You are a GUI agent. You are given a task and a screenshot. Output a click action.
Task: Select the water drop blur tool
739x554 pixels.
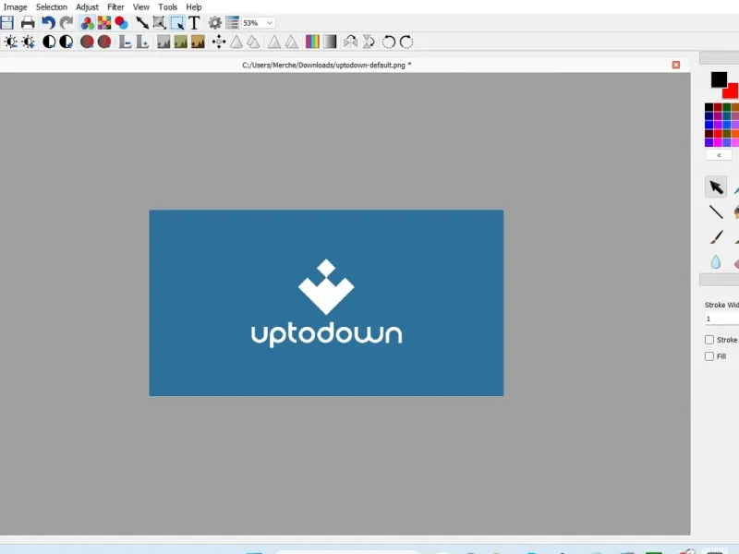716,262
